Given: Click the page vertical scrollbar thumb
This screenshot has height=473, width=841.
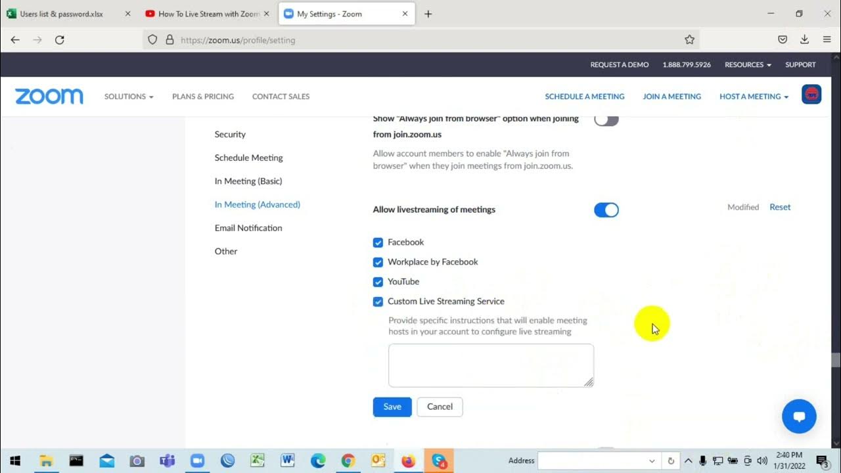Looking at the screenshot, I should pos(836,360).
